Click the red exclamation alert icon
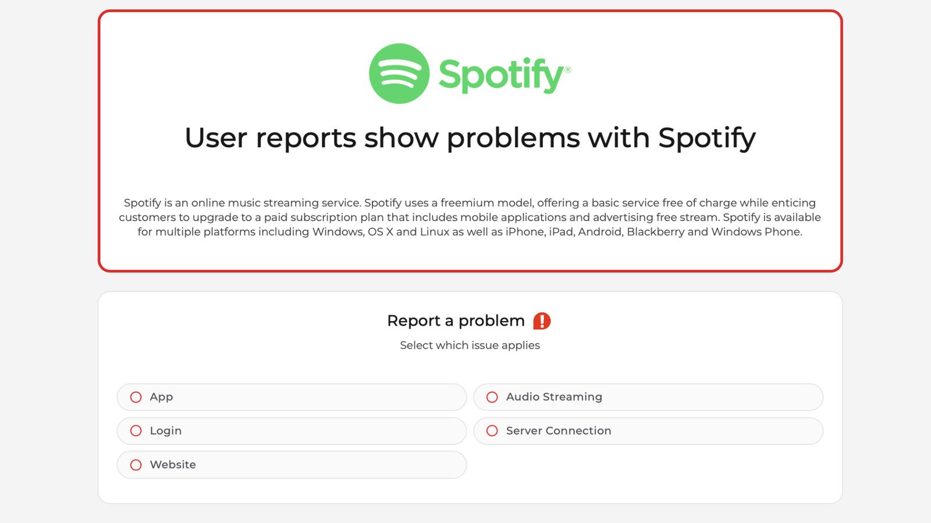Screen dimensions: 931x523 point(542,321)
